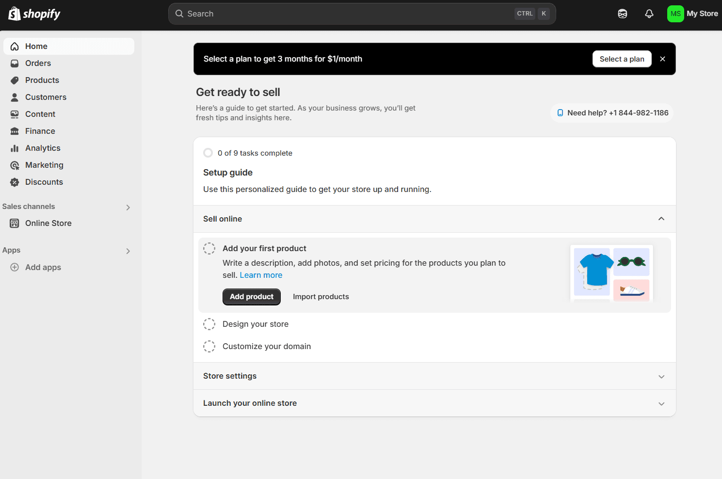Open the Customers section
Image resolution: width=722 pixels, height=479 pixels.
[x=46, y=97]
